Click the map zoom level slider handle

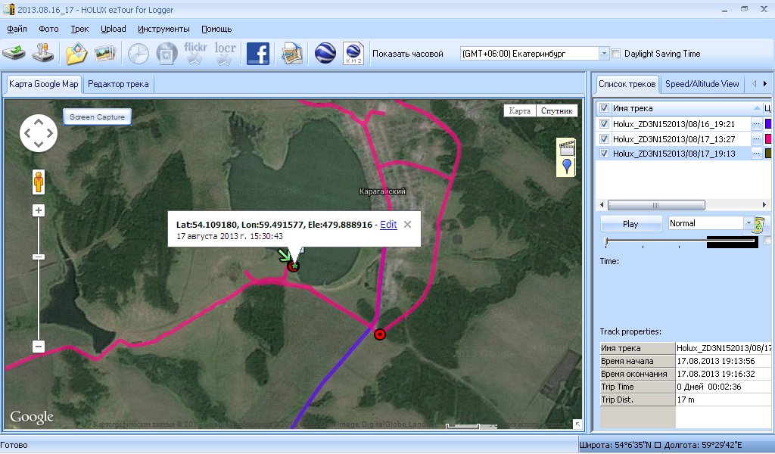point(39,257)
